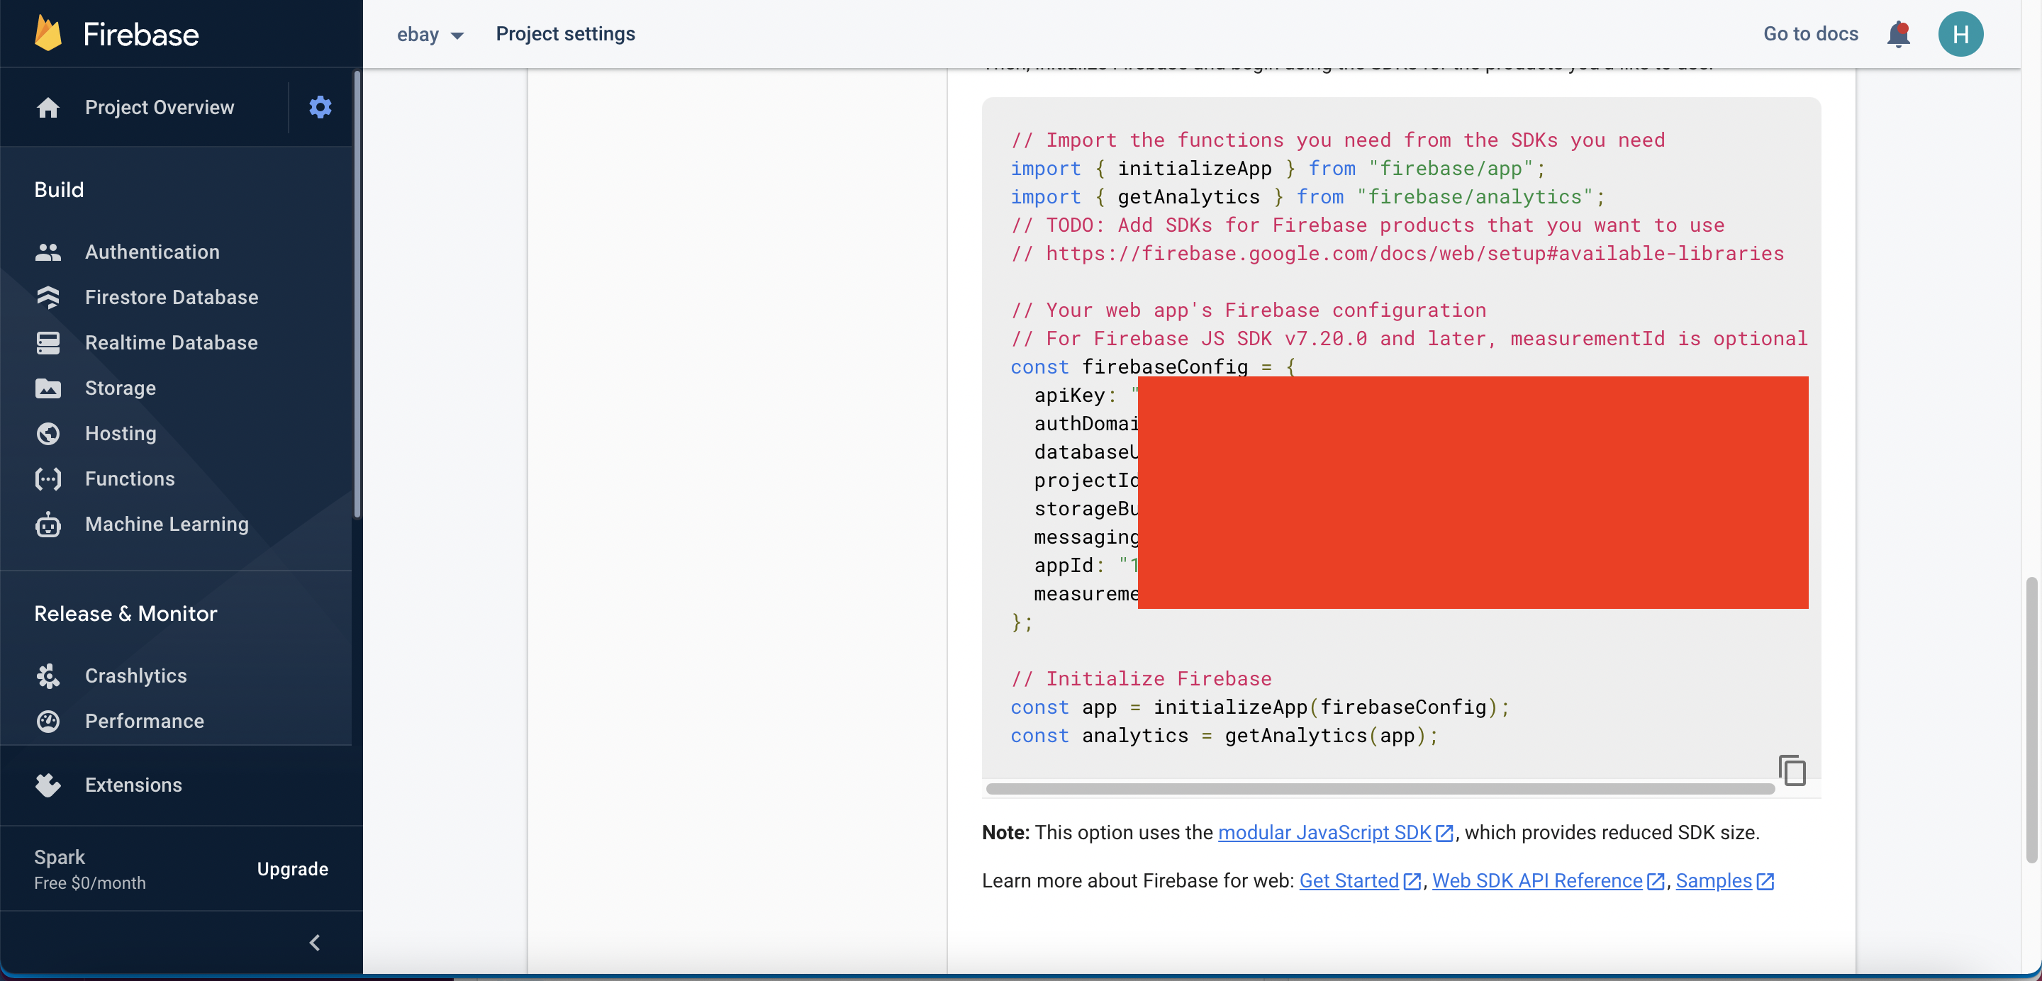Click the Upgrade plan button

(x=291, y=869)
